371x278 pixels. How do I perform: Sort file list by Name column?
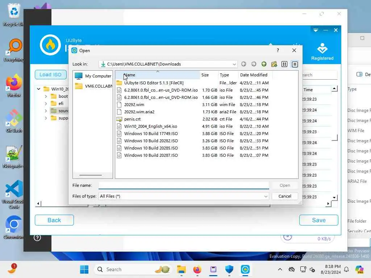(x=158, y=75)
